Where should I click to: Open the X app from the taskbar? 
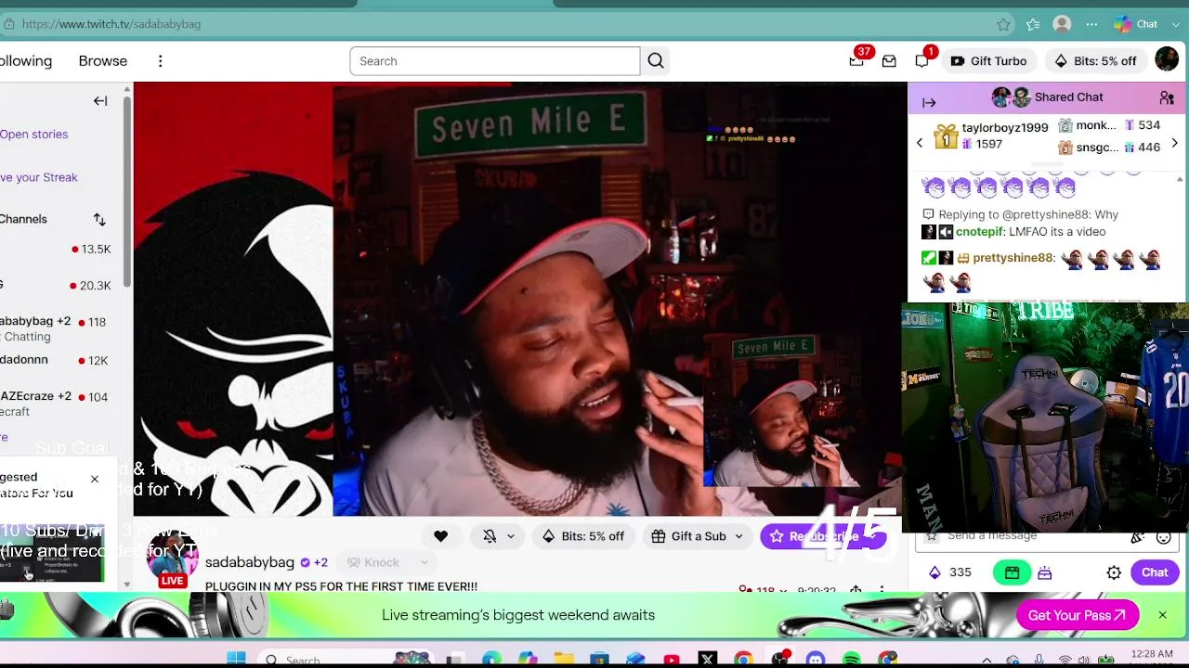click(x=708, y=660)
